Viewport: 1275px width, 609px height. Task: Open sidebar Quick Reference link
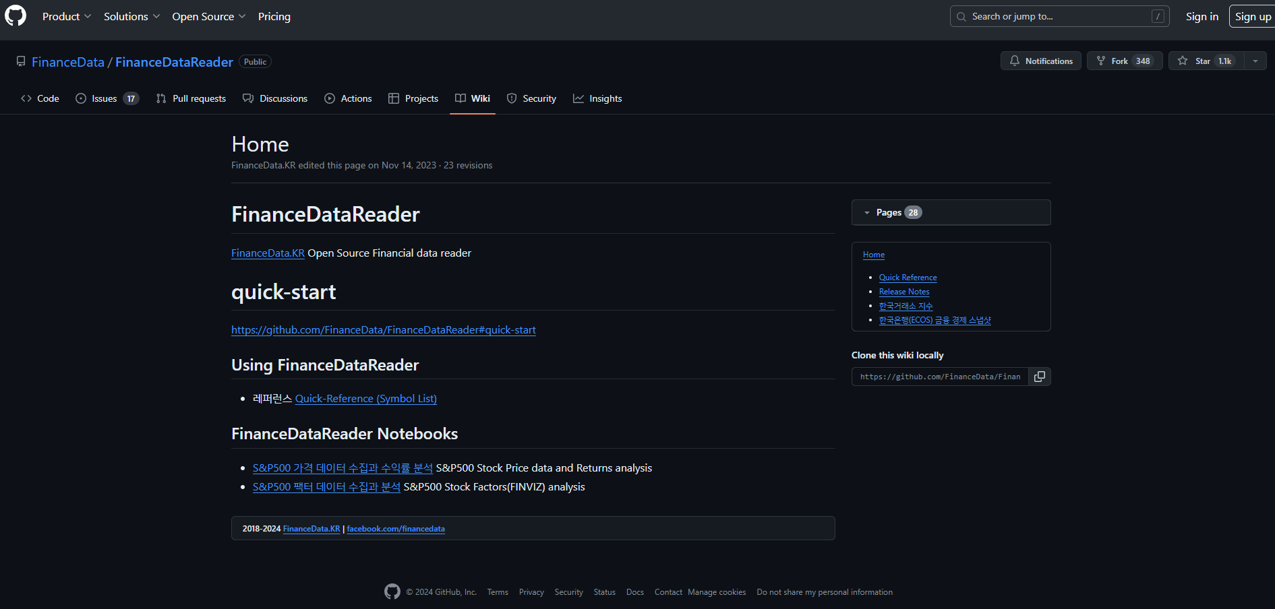click(x=908, y=278)
